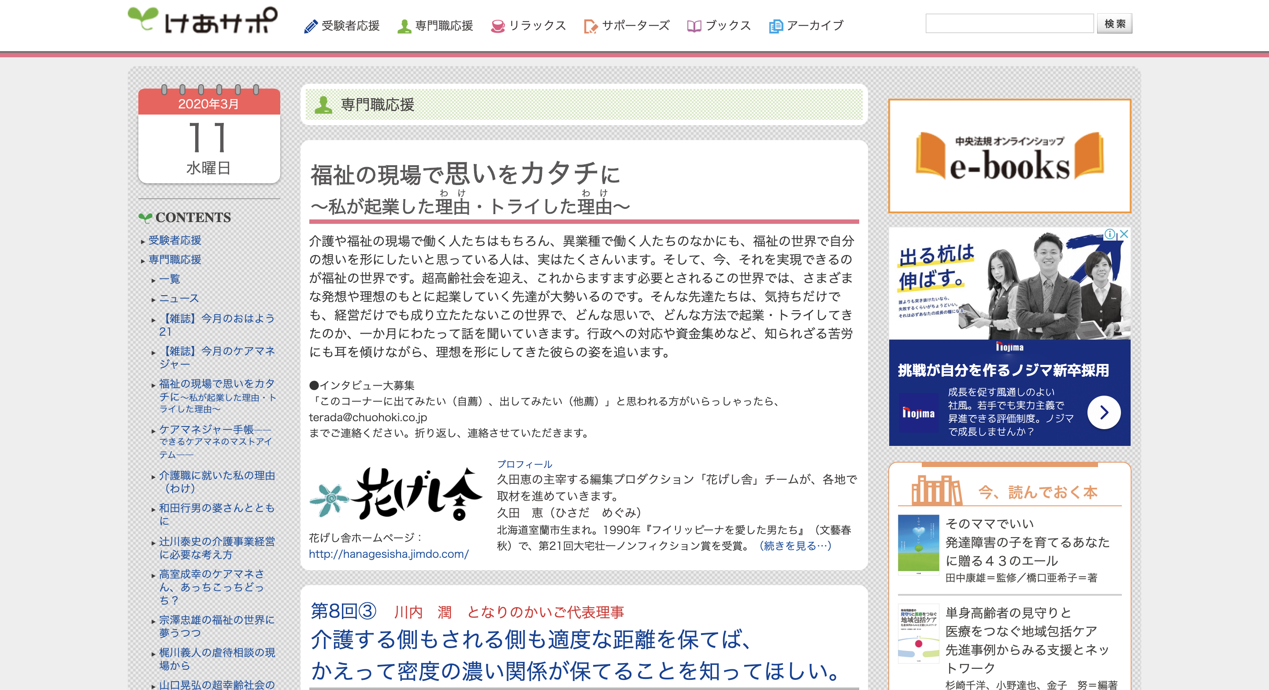This screenshot has height=690, width=1269.
Task: Focus the search input field
Action: 1009,24
